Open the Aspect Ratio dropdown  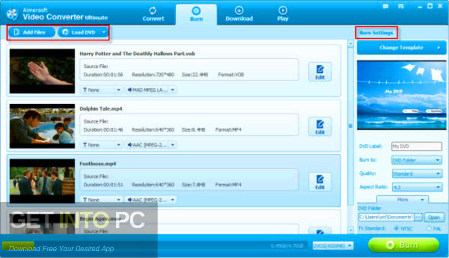[x=417, y=187]
